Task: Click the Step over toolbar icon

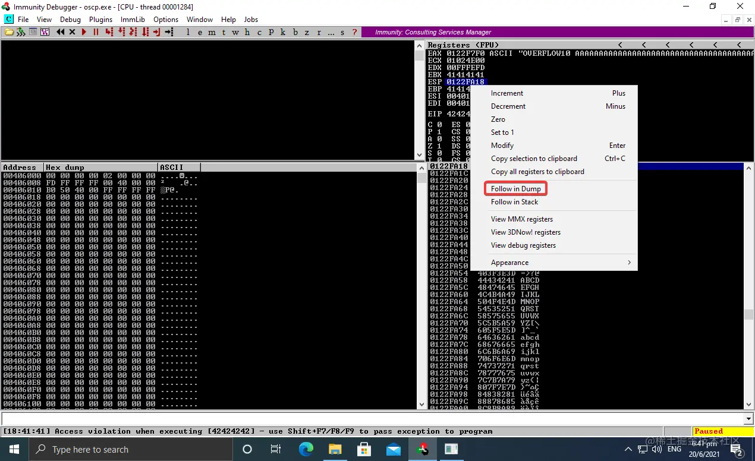Action: click(x=121, y=32)
